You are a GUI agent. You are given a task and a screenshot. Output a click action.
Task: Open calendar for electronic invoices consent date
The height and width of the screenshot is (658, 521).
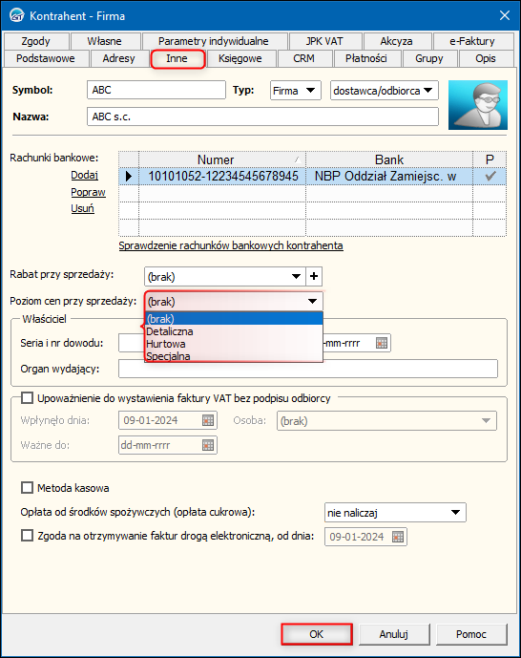pyautogui.click(x=398, y=537)
